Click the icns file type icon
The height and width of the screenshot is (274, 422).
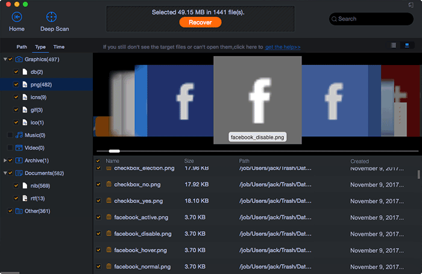point(25,97)
